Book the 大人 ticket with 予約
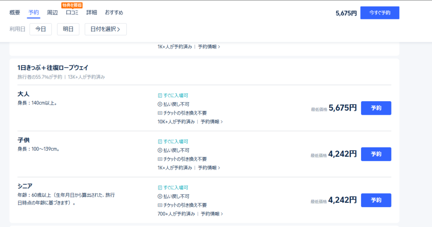Screen dimensions: 432x227 (x=376, y=108)
